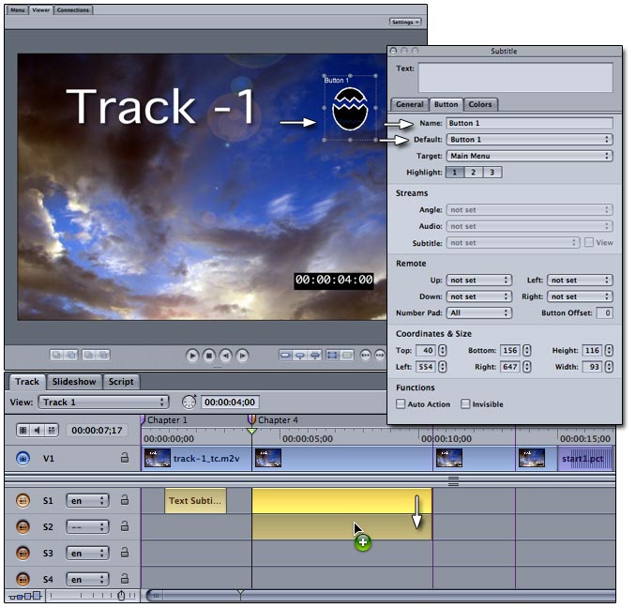
Task: Lock the S4 subtitle stream
Action: 125,578
